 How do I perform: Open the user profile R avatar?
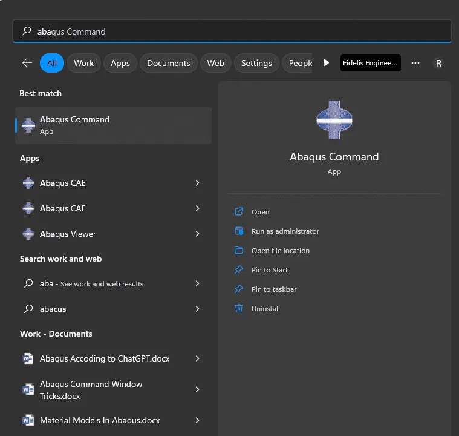tap(438, 63)
